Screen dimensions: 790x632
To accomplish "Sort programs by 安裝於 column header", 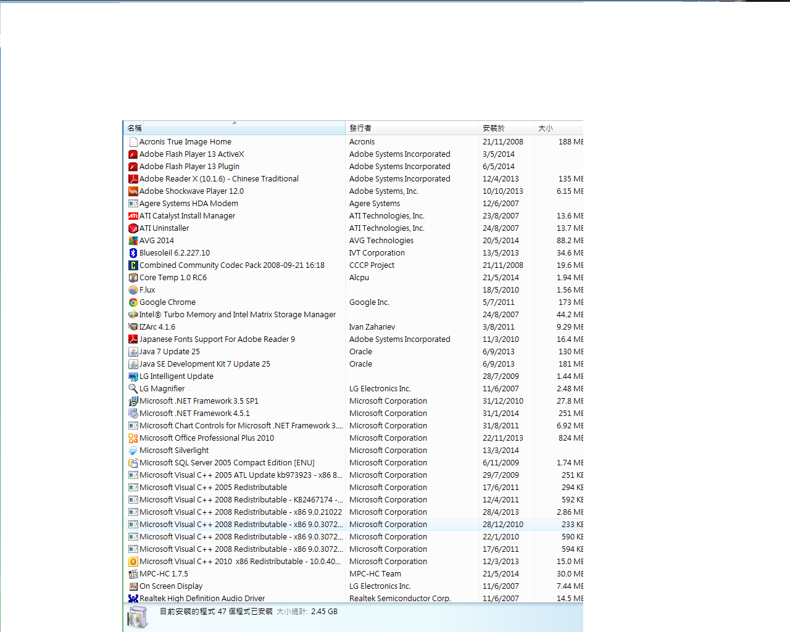I will [506, 128].
